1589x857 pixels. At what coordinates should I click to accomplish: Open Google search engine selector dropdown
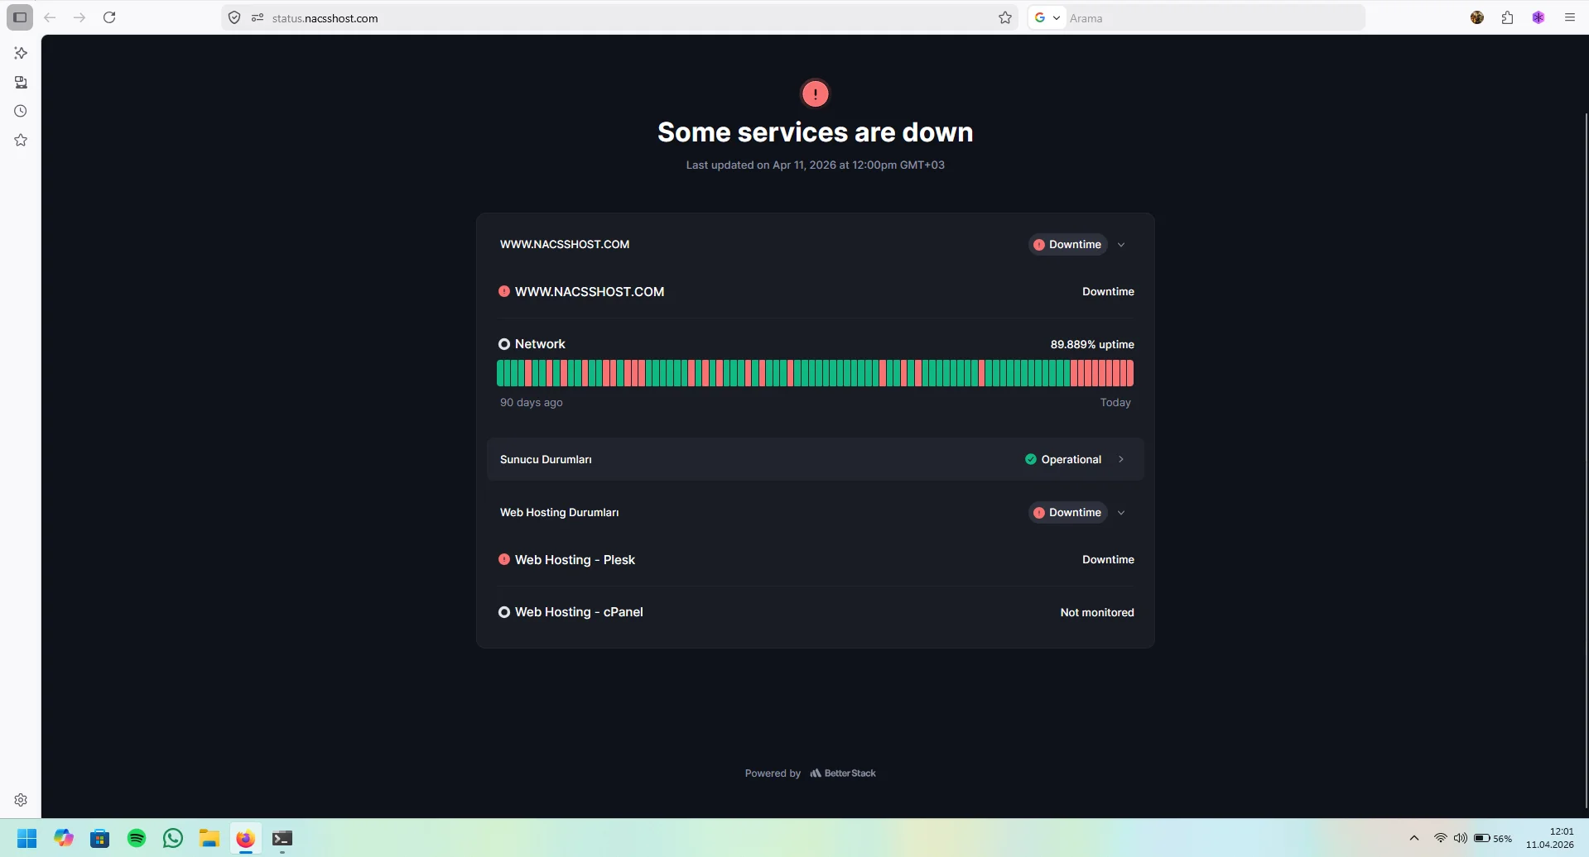pos(1047,17)
